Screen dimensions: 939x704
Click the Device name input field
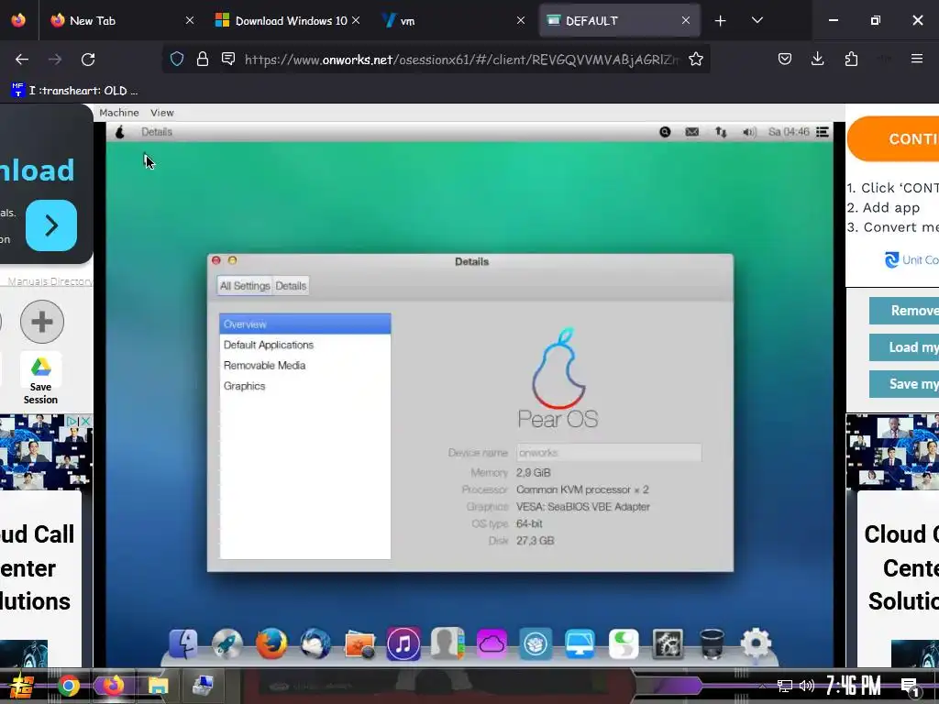(x=609, y=453)
